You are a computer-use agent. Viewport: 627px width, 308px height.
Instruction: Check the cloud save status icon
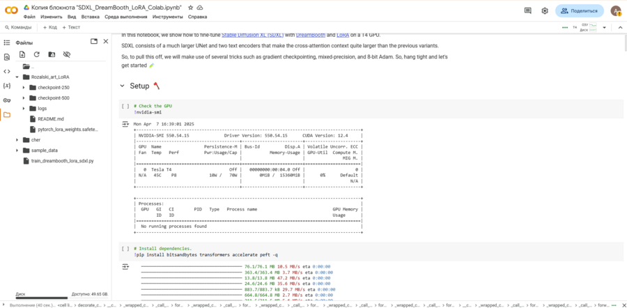[x=199, y=8]
